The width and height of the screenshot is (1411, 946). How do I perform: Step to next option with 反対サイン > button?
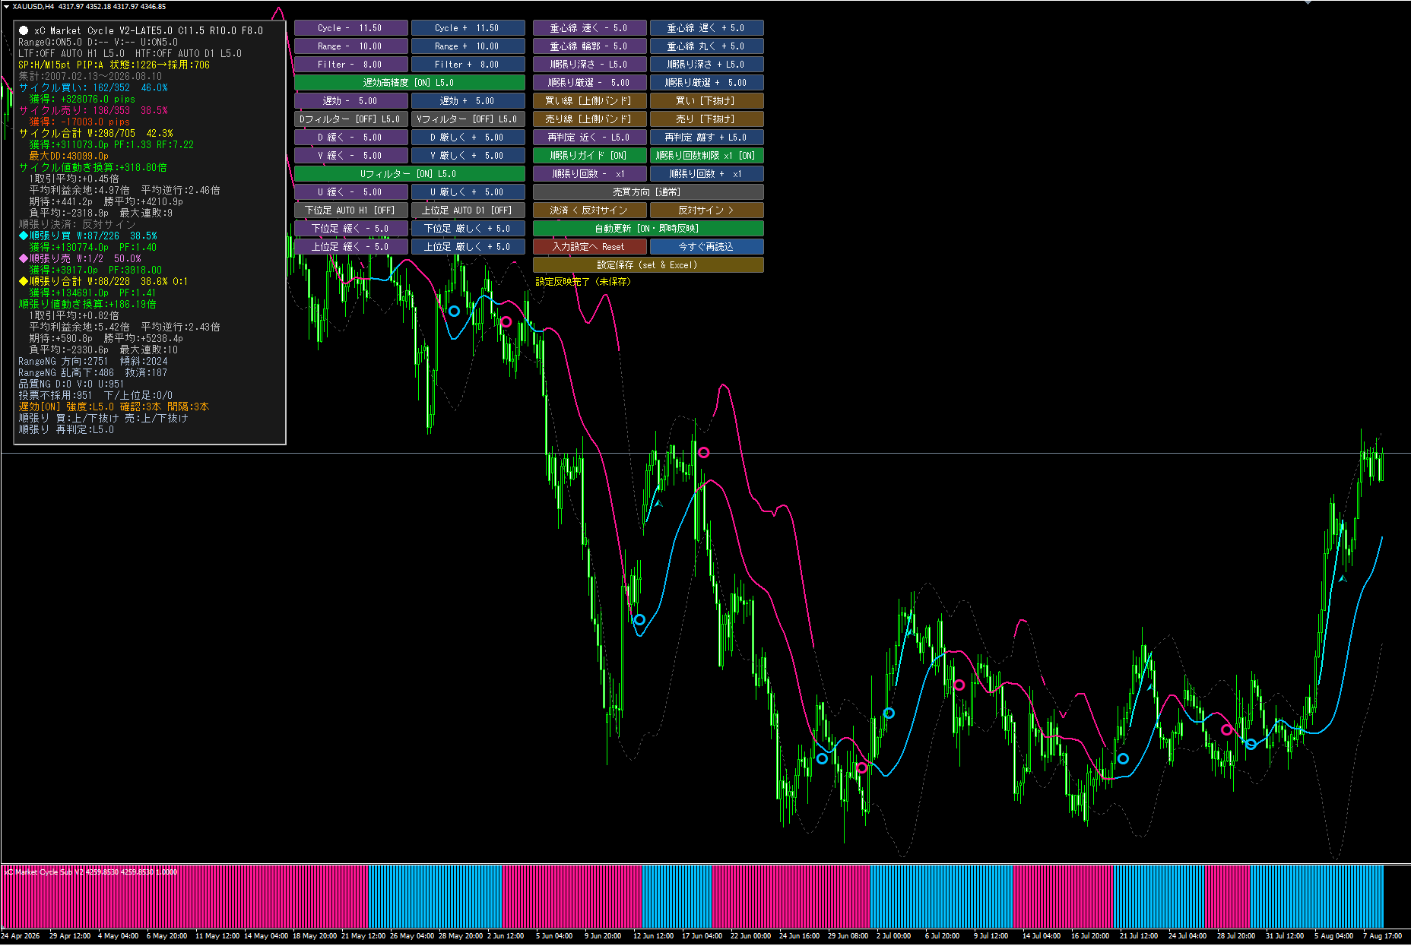coord(706,210)
